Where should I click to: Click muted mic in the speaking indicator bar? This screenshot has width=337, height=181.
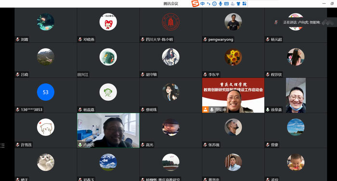pyautogui.click(x=276, y=22)
